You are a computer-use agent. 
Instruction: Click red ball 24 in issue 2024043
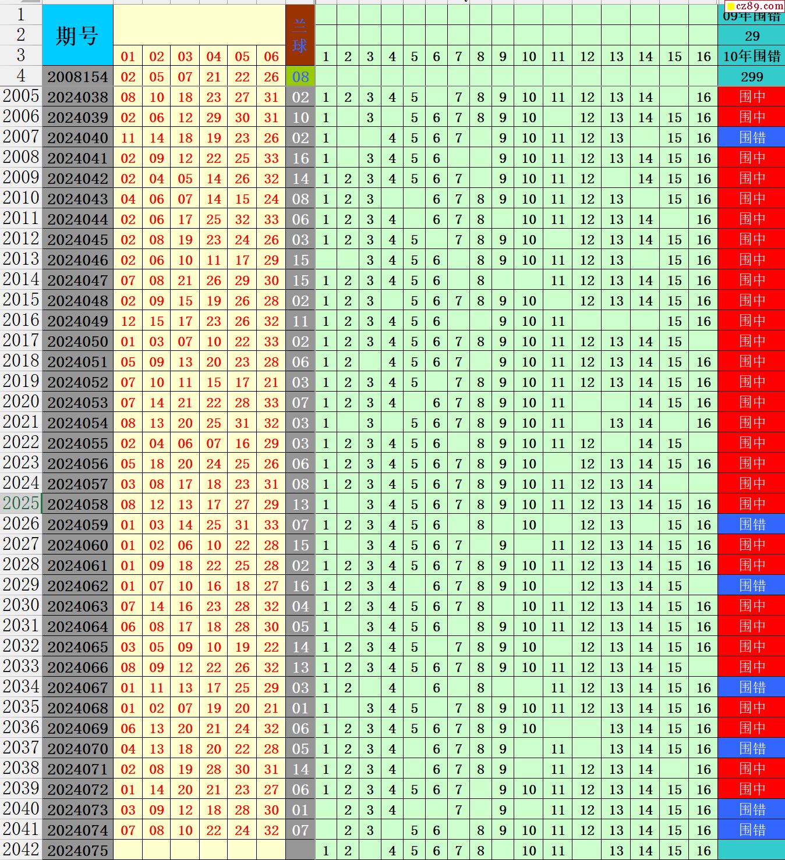[271, 198]
